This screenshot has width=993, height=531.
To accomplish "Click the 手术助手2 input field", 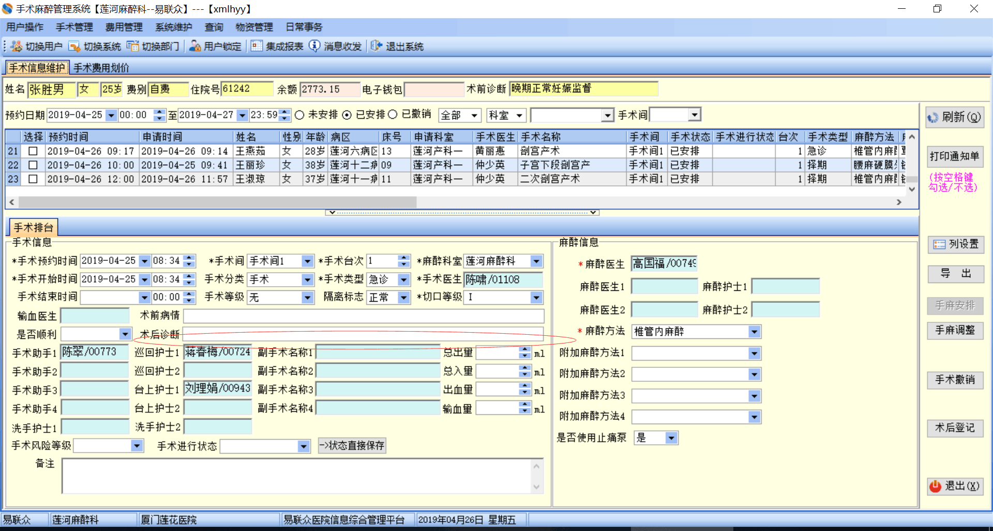I will pos(95,371).
